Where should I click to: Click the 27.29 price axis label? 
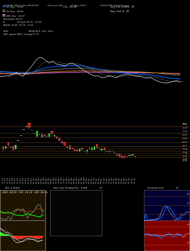click(185, 132)
